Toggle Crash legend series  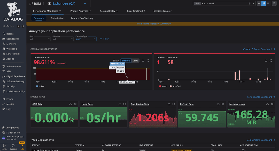point(163,86)
